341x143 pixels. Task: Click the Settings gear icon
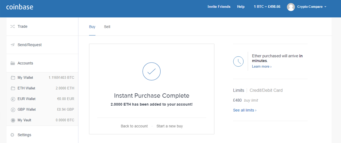pyautogui.click(x=13, y=135)
